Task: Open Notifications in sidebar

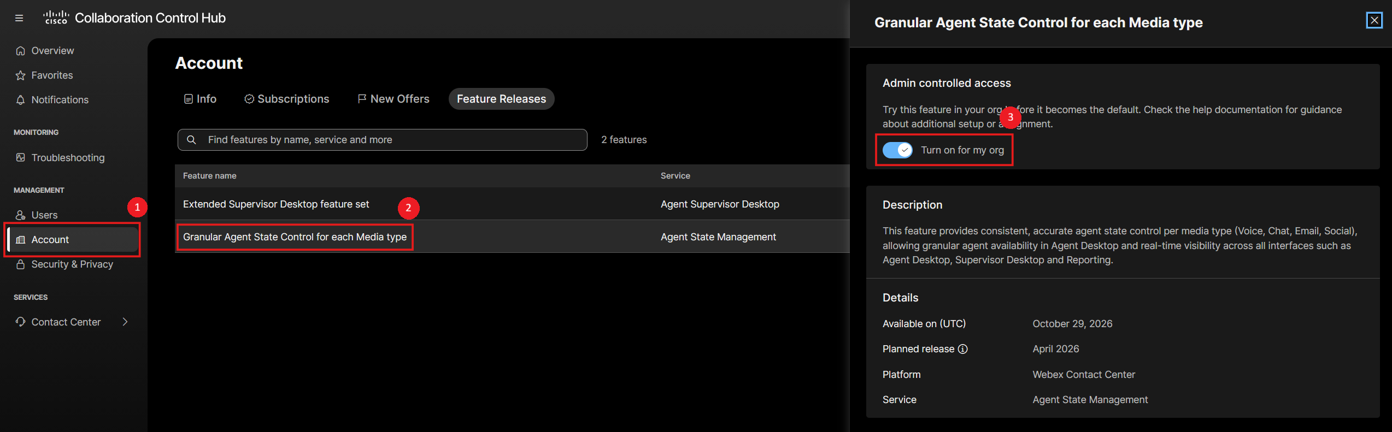Action: (60, 100)
